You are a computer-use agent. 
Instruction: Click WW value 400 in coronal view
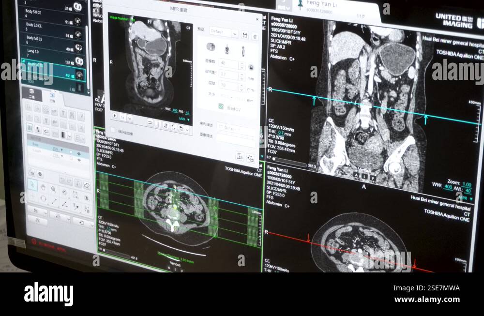pyautogui.click(x=448, y=186)
